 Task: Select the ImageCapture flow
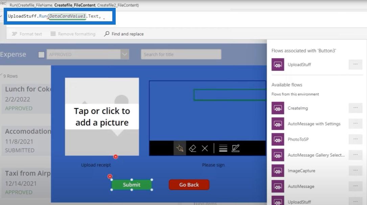[301, 171]
